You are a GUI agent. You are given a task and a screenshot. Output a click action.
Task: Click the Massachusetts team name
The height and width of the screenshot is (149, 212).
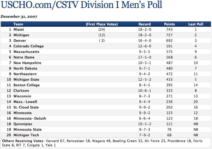click(26, 52)
